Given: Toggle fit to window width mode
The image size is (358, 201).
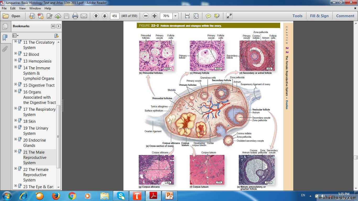Looking at the screenshot, I should tap(187, 16).
